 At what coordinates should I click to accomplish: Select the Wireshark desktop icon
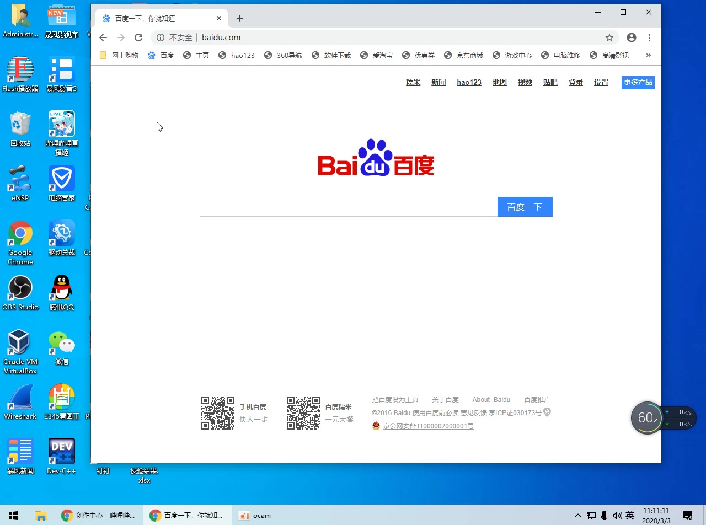(x=20, y=402)
